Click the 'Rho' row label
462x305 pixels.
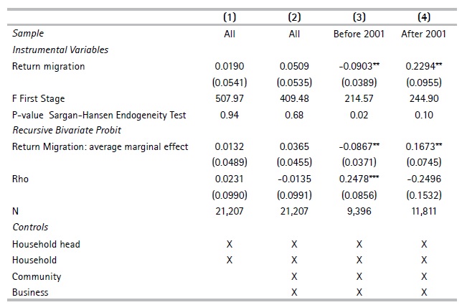point(21,179)
